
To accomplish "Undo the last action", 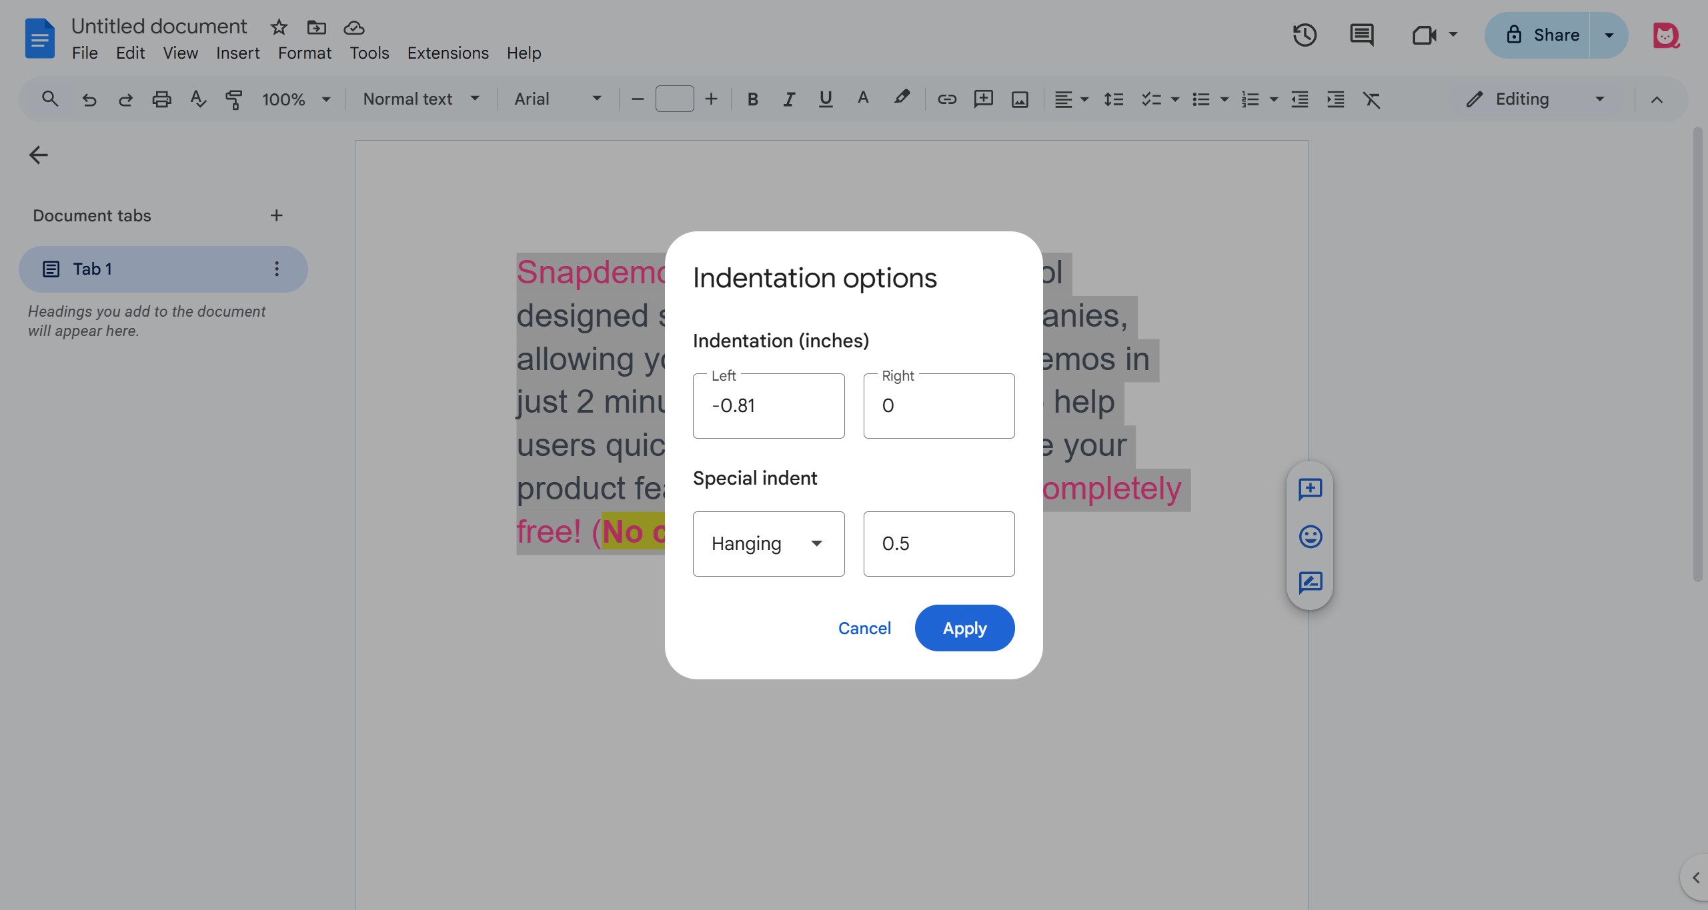I will click(x=89, y=99).
